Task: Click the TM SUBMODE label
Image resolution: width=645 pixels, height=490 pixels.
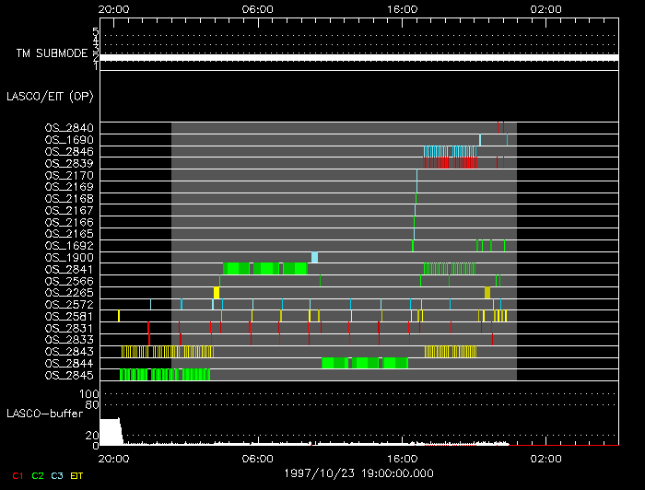Action: pos(52,53)
